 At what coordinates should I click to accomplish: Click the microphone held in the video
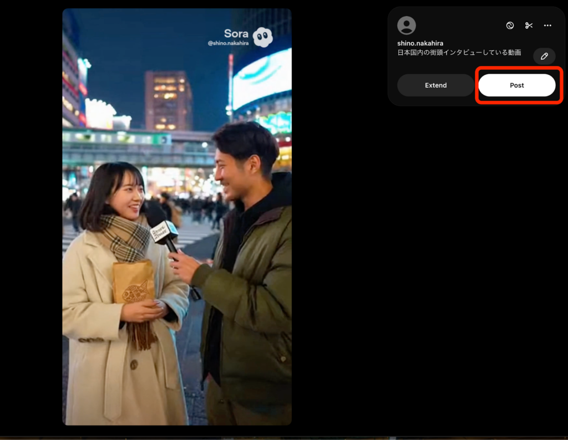[x=164, y=232]
